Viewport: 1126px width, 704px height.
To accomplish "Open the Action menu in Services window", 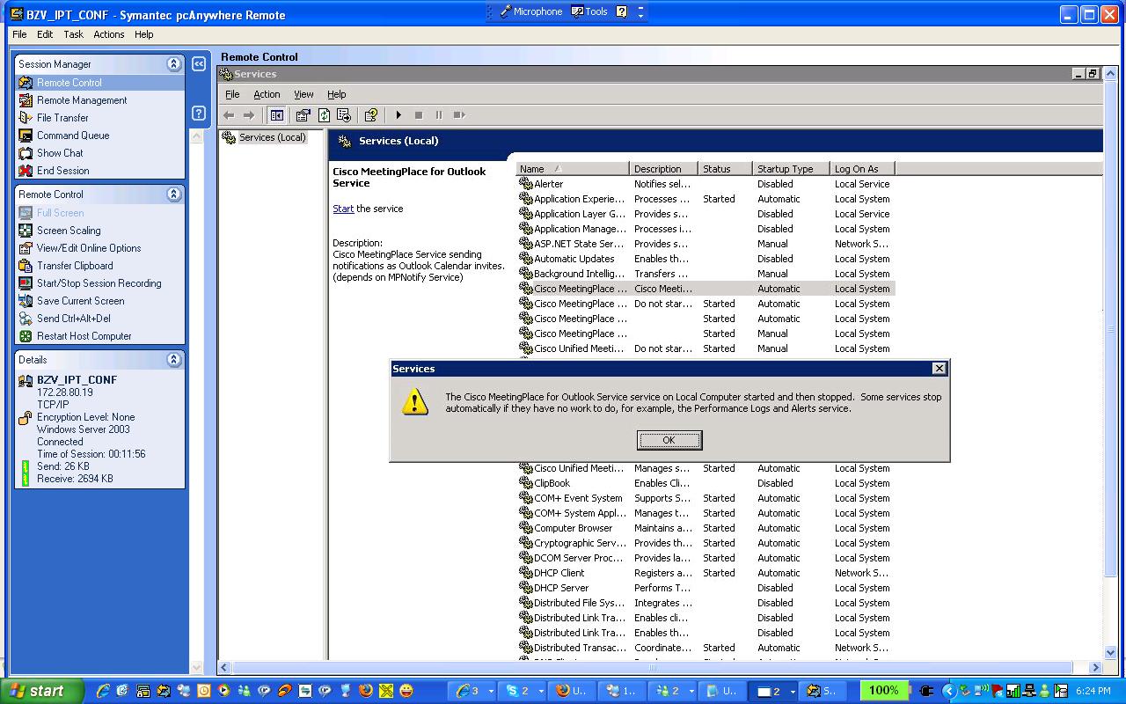I will [x=267, y=94].
